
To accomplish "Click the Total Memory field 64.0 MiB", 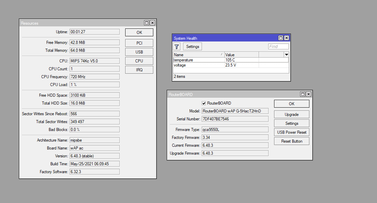I will click(x=94, y=50).
